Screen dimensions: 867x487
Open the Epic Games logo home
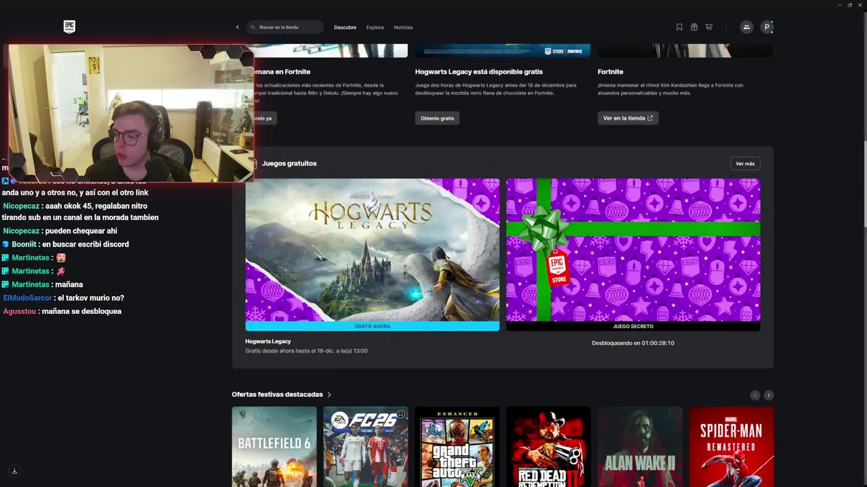pos(69,26)
